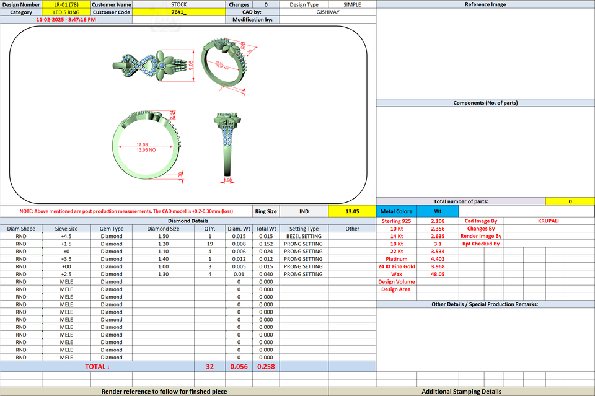Select the Setting Type column header
The image size is (595, 396).
(304, 229)
